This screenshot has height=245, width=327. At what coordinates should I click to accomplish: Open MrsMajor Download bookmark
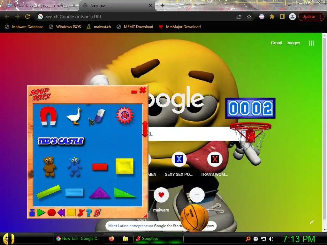pos(180,27)
